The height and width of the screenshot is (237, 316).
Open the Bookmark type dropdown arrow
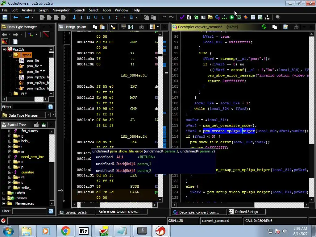pyautogui.click(x=136, y=17)
